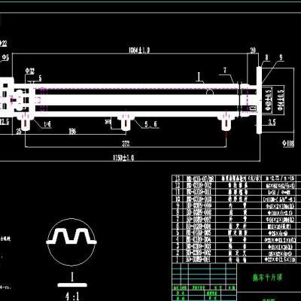
Task: Select the 1150±1.0 dimension at the bottom
Action: [123, 158]
